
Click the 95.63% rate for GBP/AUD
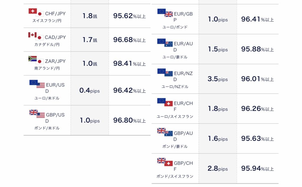pyautogui.click(x=257, y=138)
